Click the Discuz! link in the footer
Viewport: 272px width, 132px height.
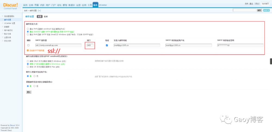coord(12,125)
